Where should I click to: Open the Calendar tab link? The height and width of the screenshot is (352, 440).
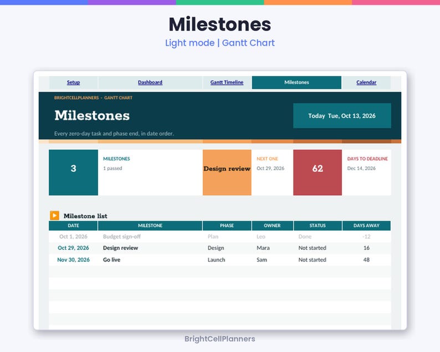366,82
